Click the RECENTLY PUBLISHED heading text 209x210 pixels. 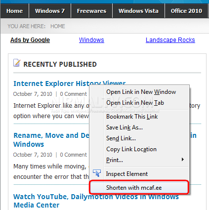tap(60, 64)
